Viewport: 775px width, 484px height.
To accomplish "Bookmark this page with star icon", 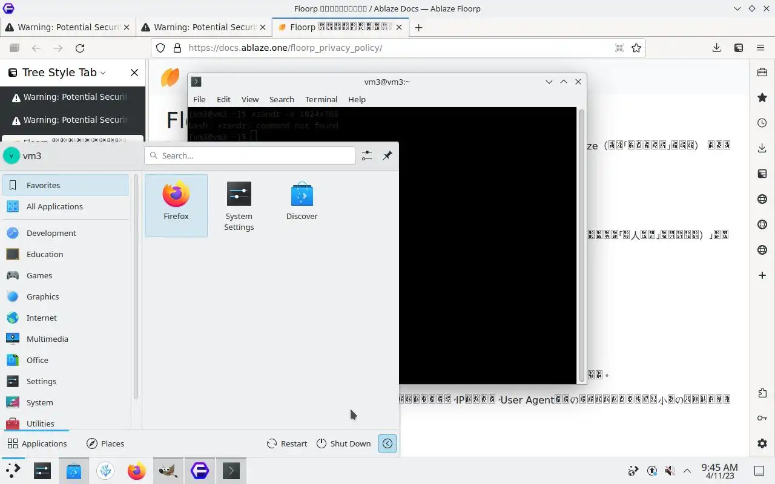I will 636,48.
